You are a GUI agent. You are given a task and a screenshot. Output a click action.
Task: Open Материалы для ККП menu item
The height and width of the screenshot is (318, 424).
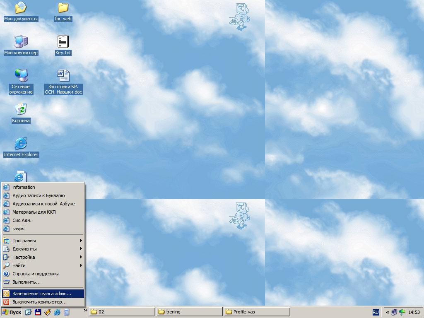pyautogui.click(x=43, y=212)
